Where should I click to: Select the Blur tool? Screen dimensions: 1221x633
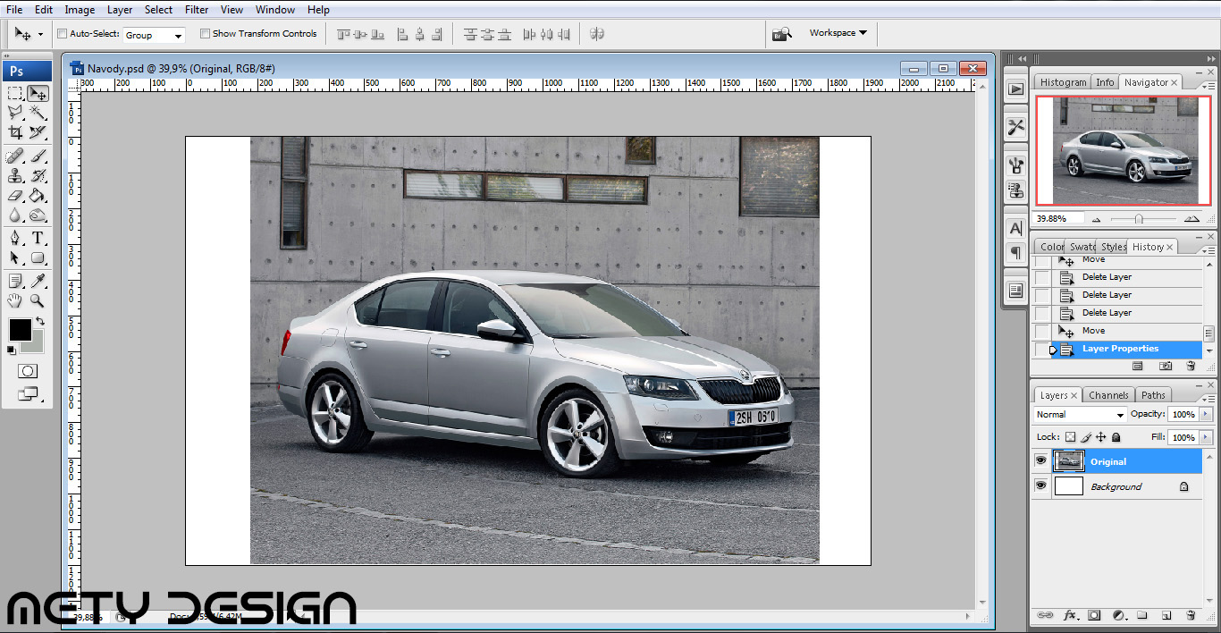click(15, 215)
